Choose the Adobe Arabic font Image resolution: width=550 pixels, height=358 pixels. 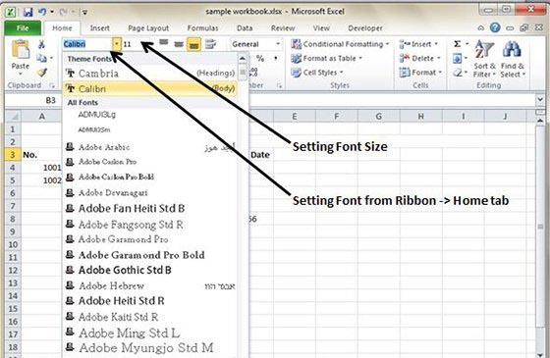click(150, 147)
